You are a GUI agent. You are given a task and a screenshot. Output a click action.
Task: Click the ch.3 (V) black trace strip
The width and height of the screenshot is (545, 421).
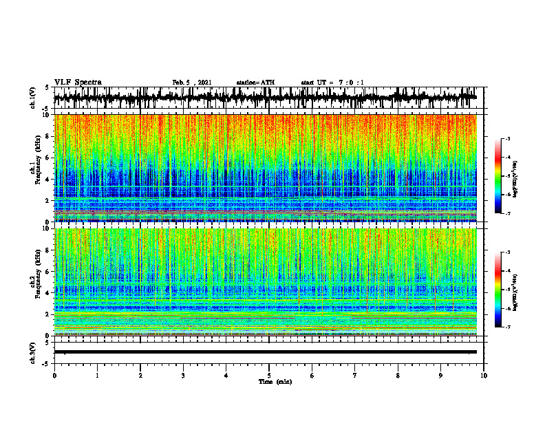265,352
